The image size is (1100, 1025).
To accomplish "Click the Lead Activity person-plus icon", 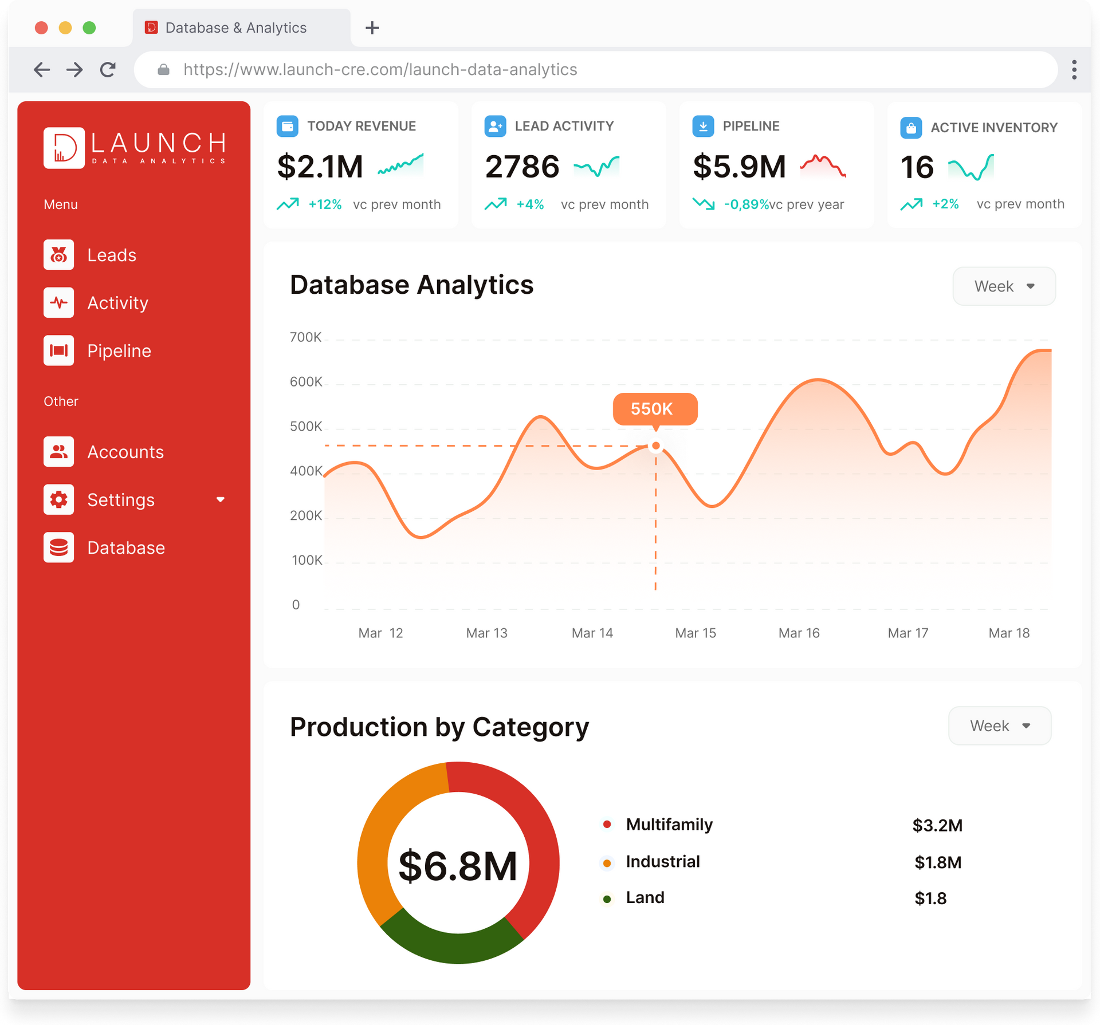I will point(495,127).
